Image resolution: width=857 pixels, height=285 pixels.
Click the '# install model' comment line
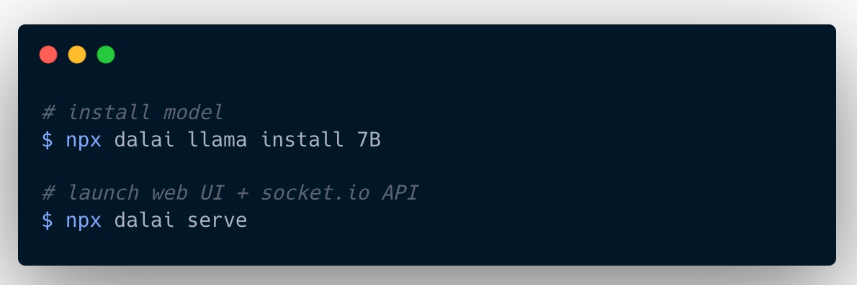(133, 113)
